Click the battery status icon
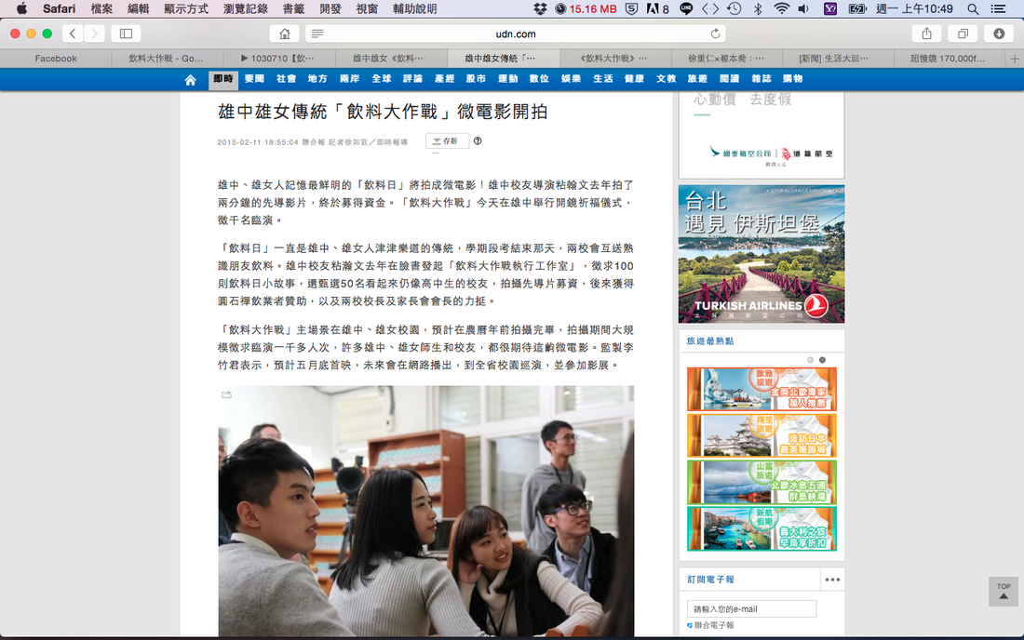Image resolution: width=1024 pixels, height=640 pixels. pyautogui.click(x=856, y=8)
